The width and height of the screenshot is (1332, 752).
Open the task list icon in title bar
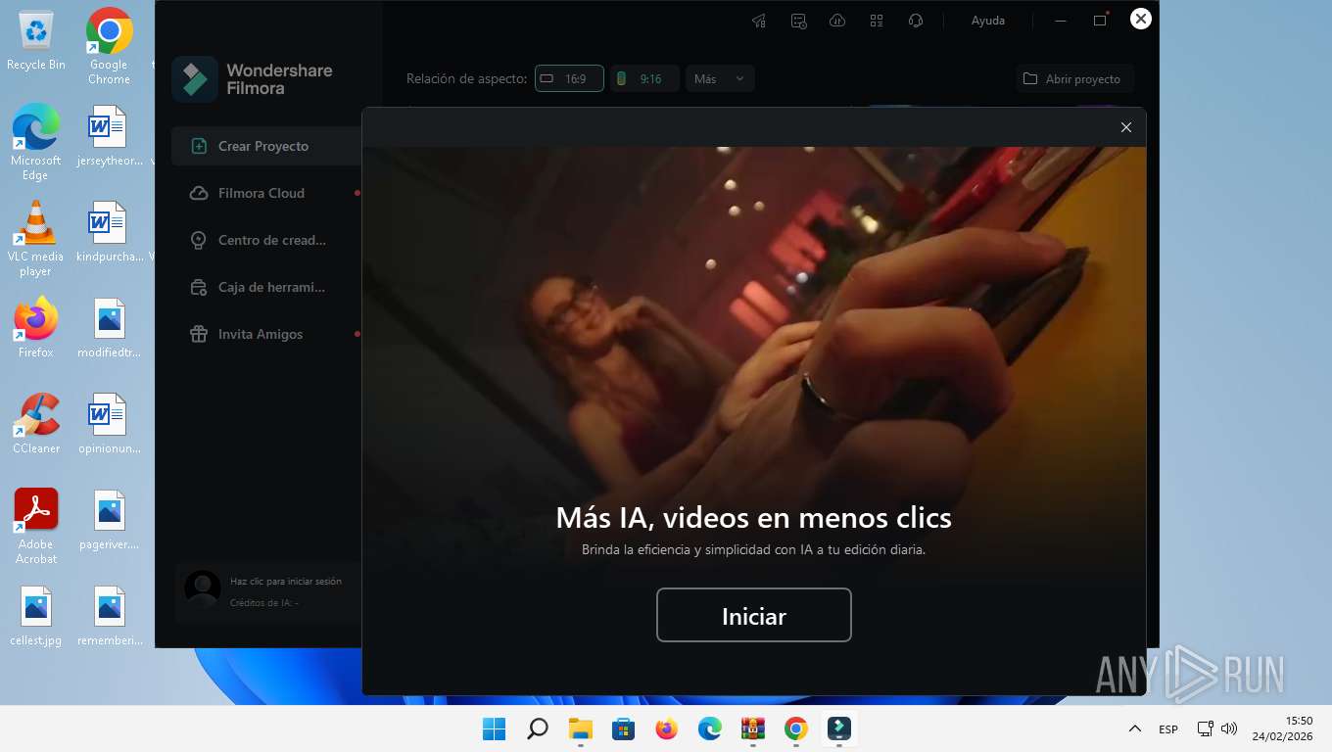click(x=798, y=21)
